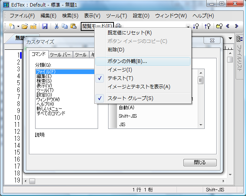This screenshot has height=196, width=246.
Task: Click the New file toolbar icon
Action: pos(12,26)
